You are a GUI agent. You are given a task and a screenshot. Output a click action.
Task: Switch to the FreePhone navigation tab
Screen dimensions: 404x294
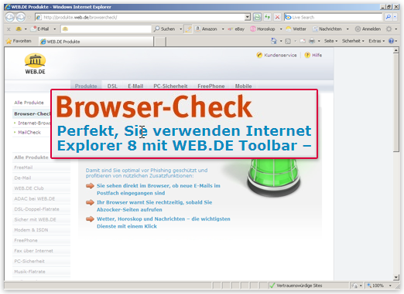tap(211, 86)
